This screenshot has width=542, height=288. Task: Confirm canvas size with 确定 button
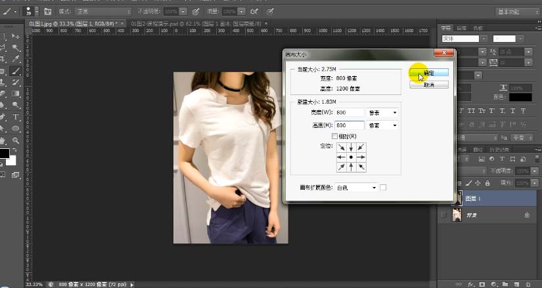[429, 73]
